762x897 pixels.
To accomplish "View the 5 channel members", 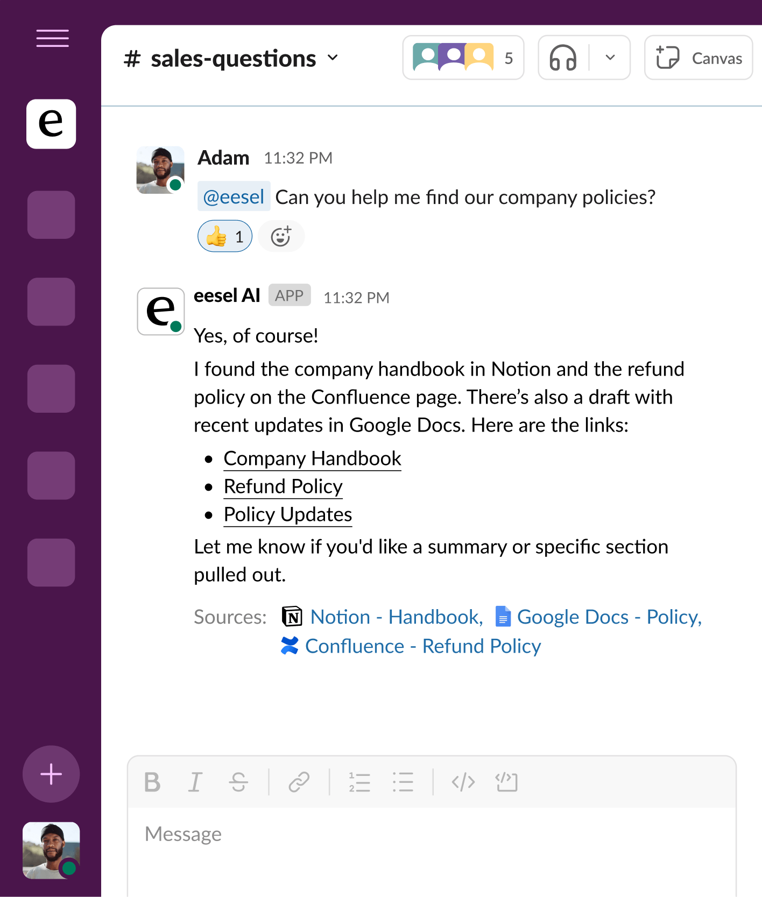I will (463, 58).
